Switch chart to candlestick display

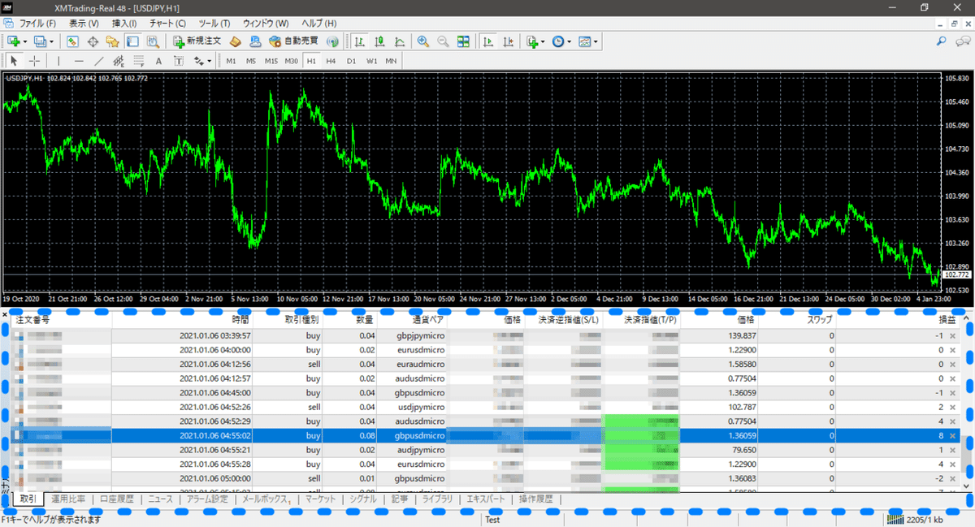(x=379, y=41)
